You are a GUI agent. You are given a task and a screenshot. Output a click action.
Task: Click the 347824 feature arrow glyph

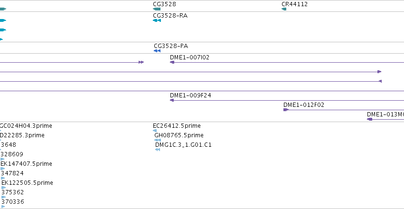coord(3,178)
